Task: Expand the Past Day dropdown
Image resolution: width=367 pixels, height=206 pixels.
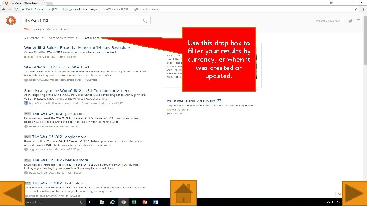Action: [x=91, y=38]
